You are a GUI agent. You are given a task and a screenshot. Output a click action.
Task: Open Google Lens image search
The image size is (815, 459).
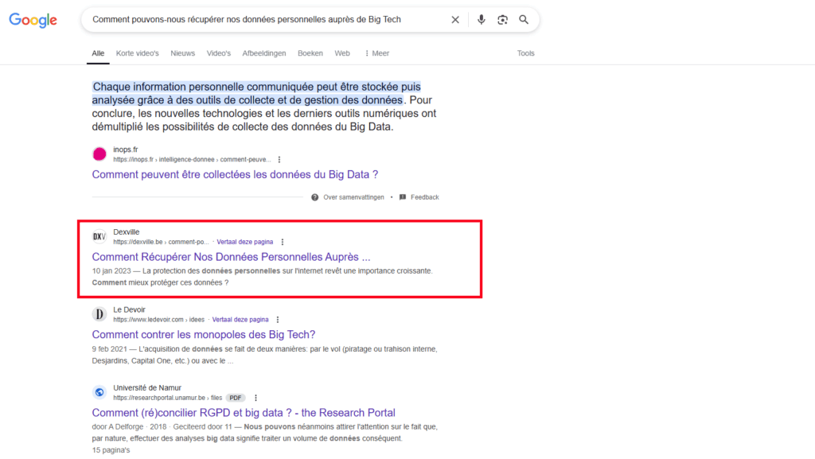503,20
